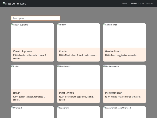Select the Garden Fresh pizza image
Viewport: 157px width, 118px height.
(x=124, y=36)
